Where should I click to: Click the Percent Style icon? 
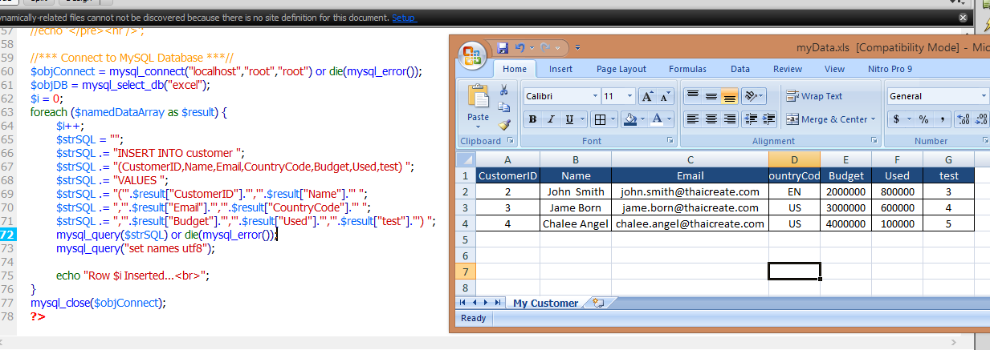[923, 119]
